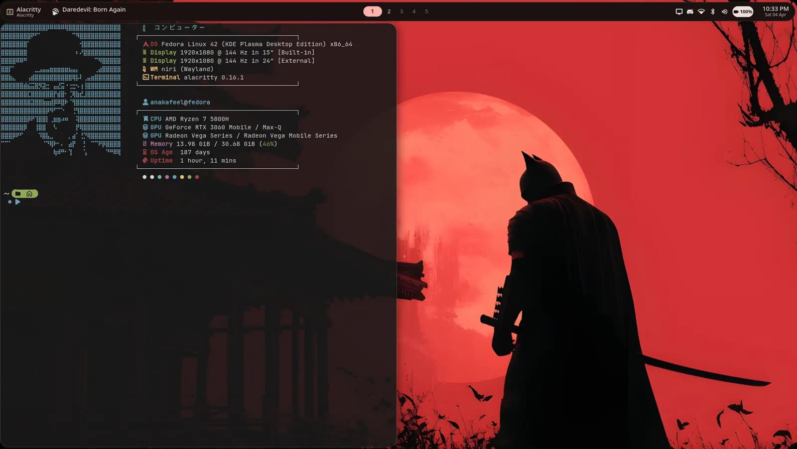The width and height of the screenshot is (797, 449).
Task: Click the Uptime '1 hour, 11 mins' value
Action: (x=208, y=161)
